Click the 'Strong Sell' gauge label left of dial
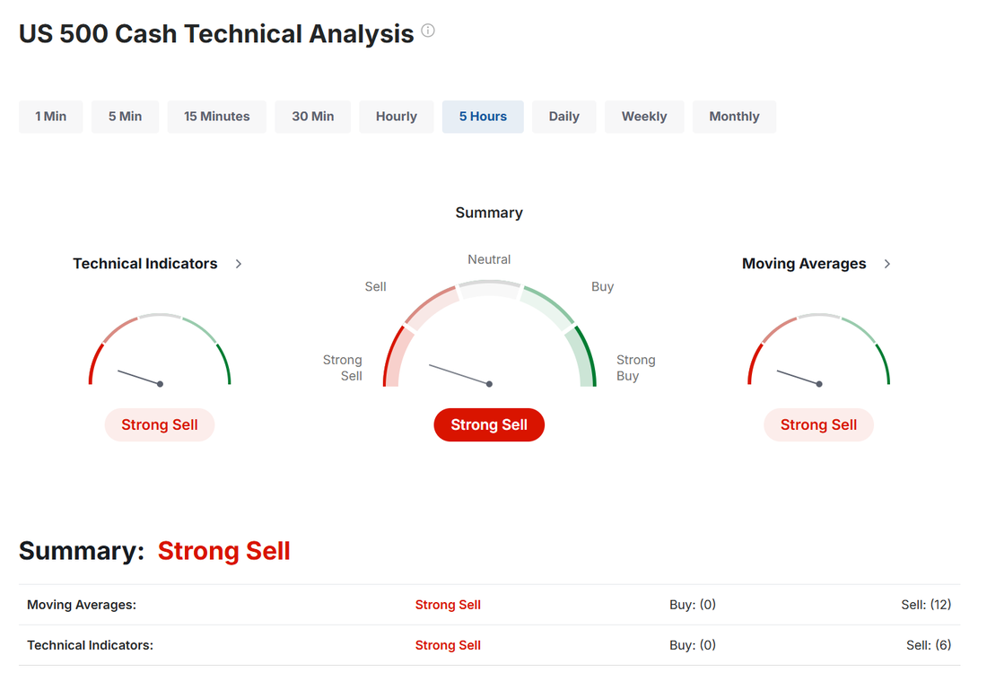This screenshot has height=690, width=987. pos(343,368)
